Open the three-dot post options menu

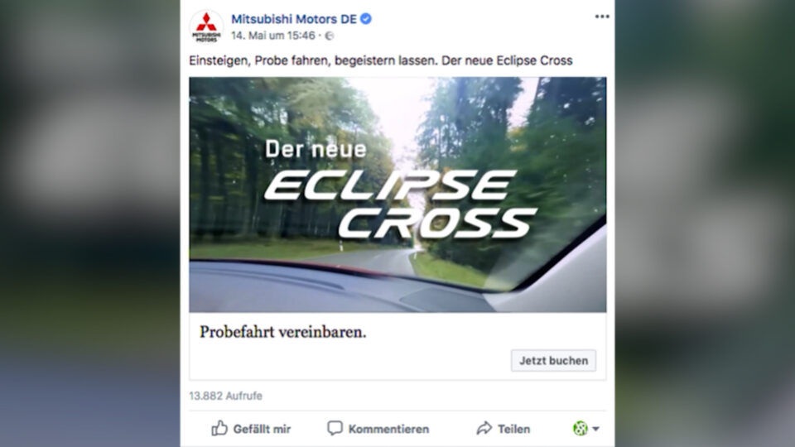[602, 17]
